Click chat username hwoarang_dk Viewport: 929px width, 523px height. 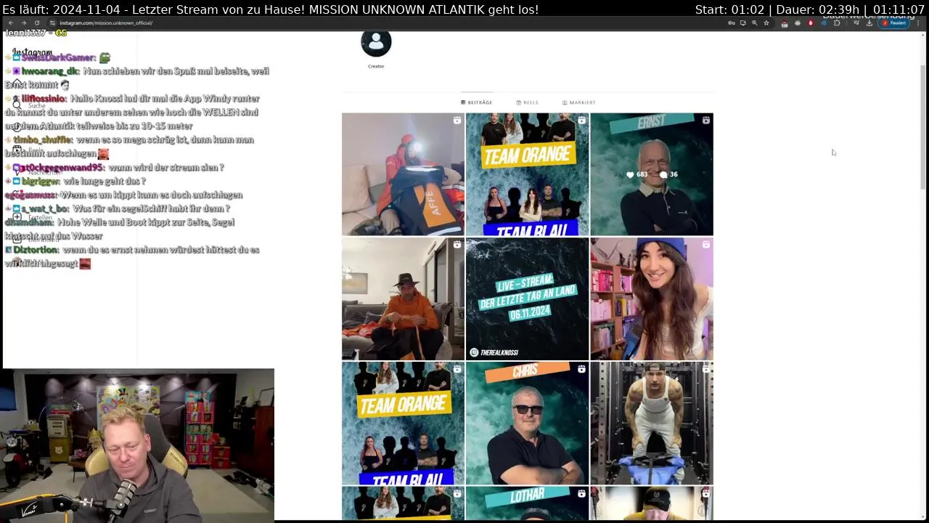pyautogui.click(x=50, y=71)
